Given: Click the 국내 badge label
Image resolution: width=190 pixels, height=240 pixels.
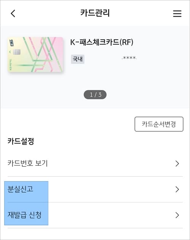Looking at the screenshot, I should [78, 59].
